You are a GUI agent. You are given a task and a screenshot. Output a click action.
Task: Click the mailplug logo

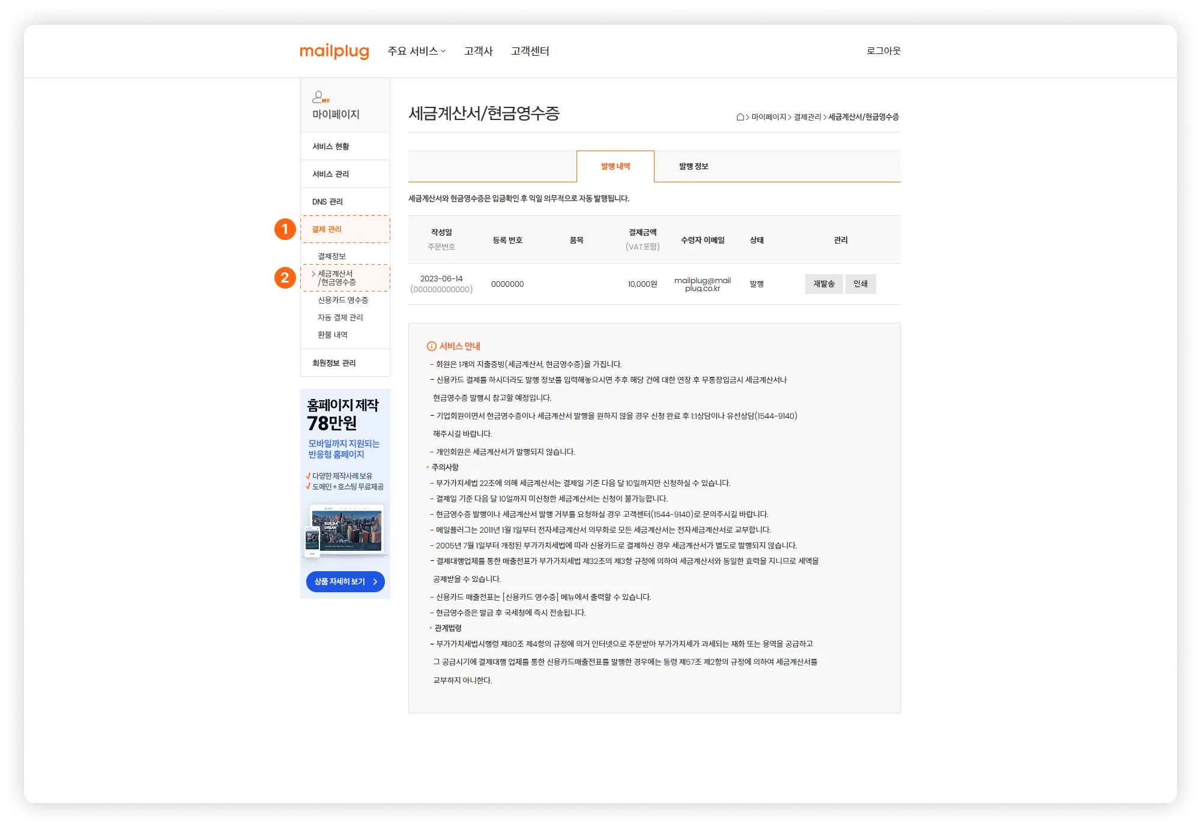[x=334, y=51]
